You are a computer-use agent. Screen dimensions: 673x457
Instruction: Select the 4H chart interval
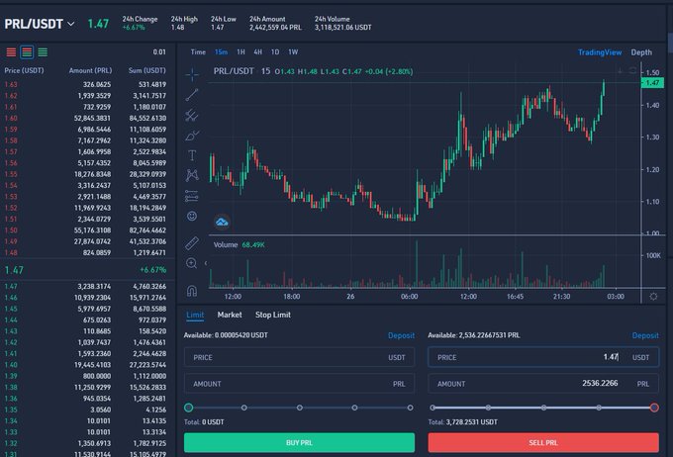coord(257,51)
